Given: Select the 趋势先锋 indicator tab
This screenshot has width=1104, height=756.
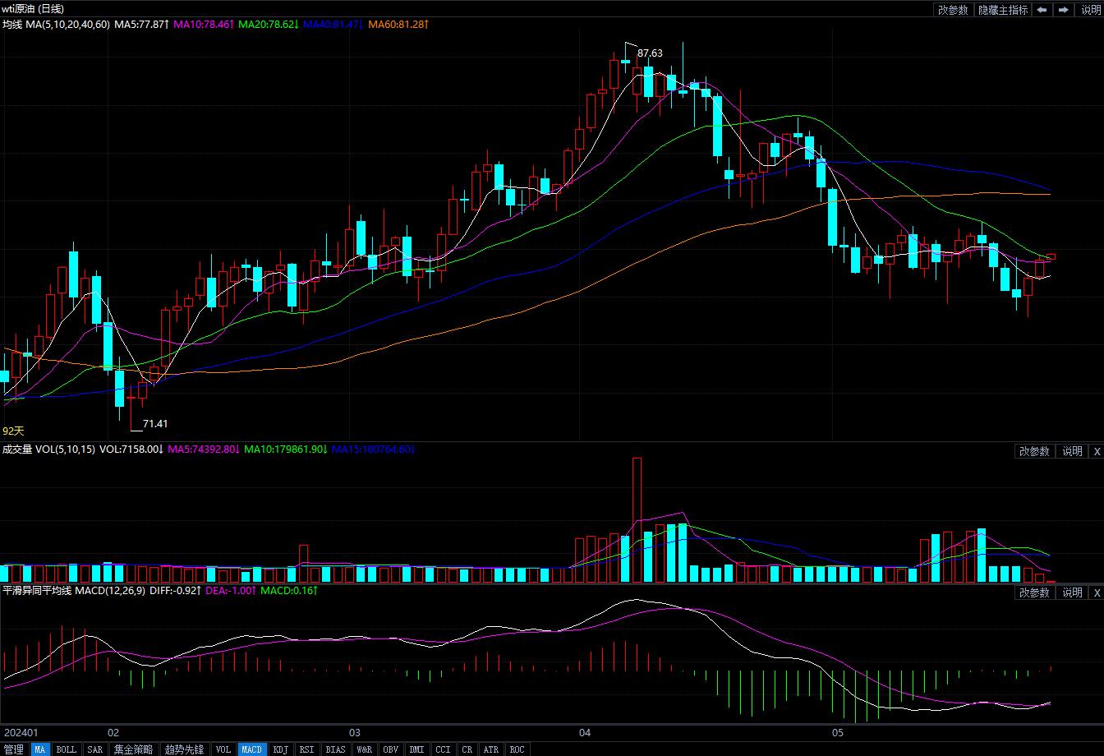Looking at the screenshot, I should [184, 749].
